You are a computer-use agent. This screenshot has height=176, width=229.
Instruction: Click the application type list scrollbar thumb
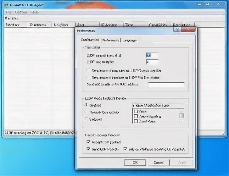(182, 116)
